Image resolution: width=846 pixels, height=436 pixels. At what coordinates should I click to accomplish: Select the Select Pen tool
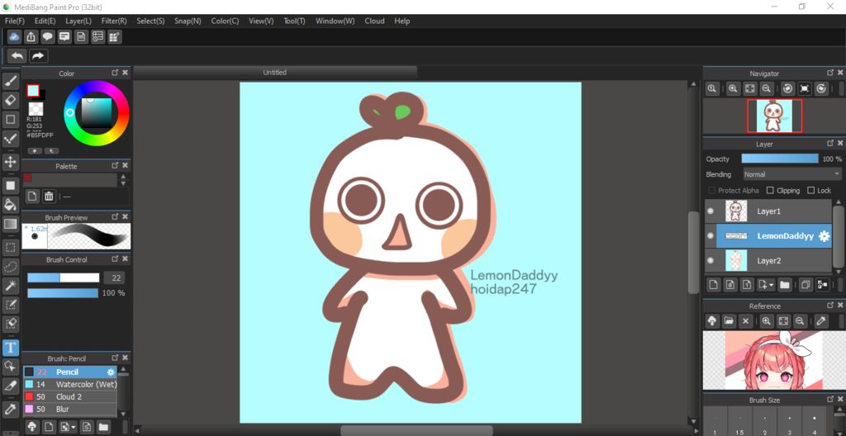click(x=10, y=305)
